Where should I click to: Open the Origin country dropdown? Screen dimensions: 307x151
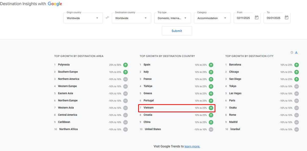pyautogui.click(x=83, y=18)
